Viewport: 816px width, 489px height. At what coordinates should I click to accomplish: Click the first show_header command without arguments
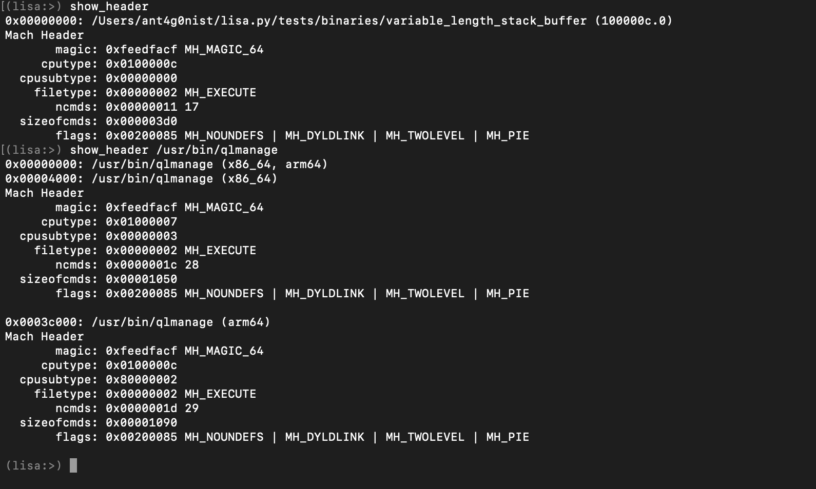[x=109, y=7]
